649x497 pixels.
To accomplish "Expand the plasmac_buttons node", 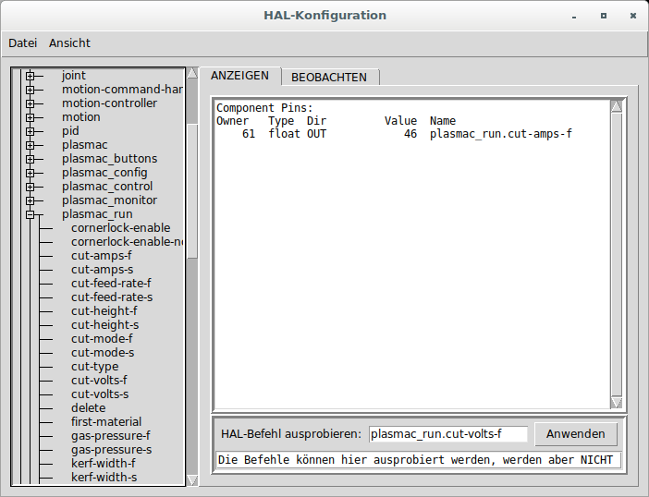I will pos(30,159).
